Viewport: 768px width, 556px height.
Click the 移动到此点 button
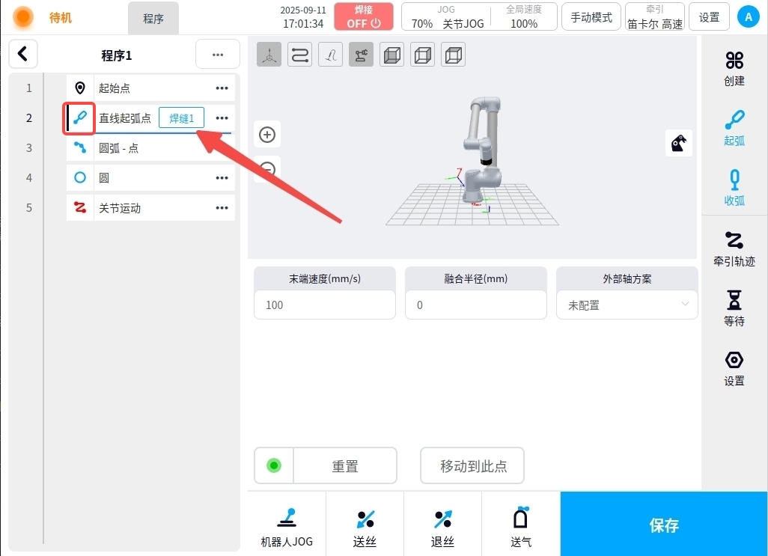[472, 466]
